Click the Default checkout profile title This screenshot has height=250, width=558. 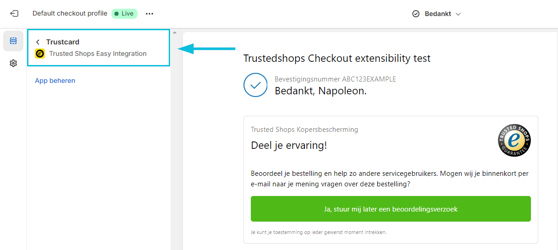[x=70, y=14]
